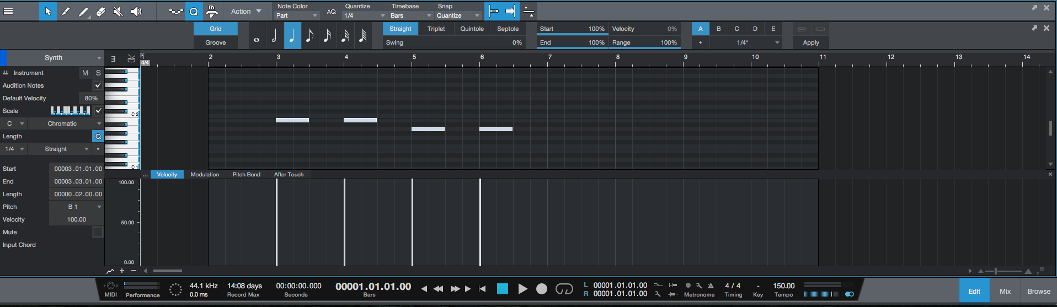The height and width of the screenshot is (307, 1057).
Task: Open the Timebase Bars dropdown
Action: (x=411, y=15)
